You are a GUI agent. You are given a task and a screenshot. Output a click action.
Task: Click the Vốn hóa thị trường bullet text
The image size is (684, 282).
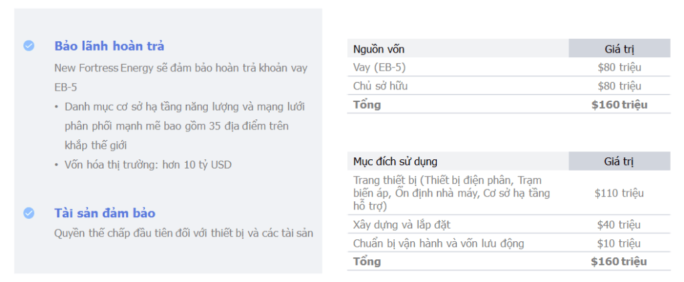click(148, 165)
